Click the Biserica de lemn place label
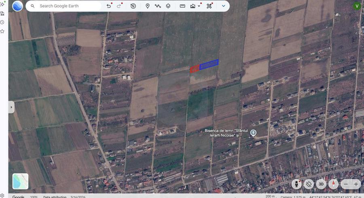This screenshot has height=198, width=364. pyautogui.click(x=226, y=133)
